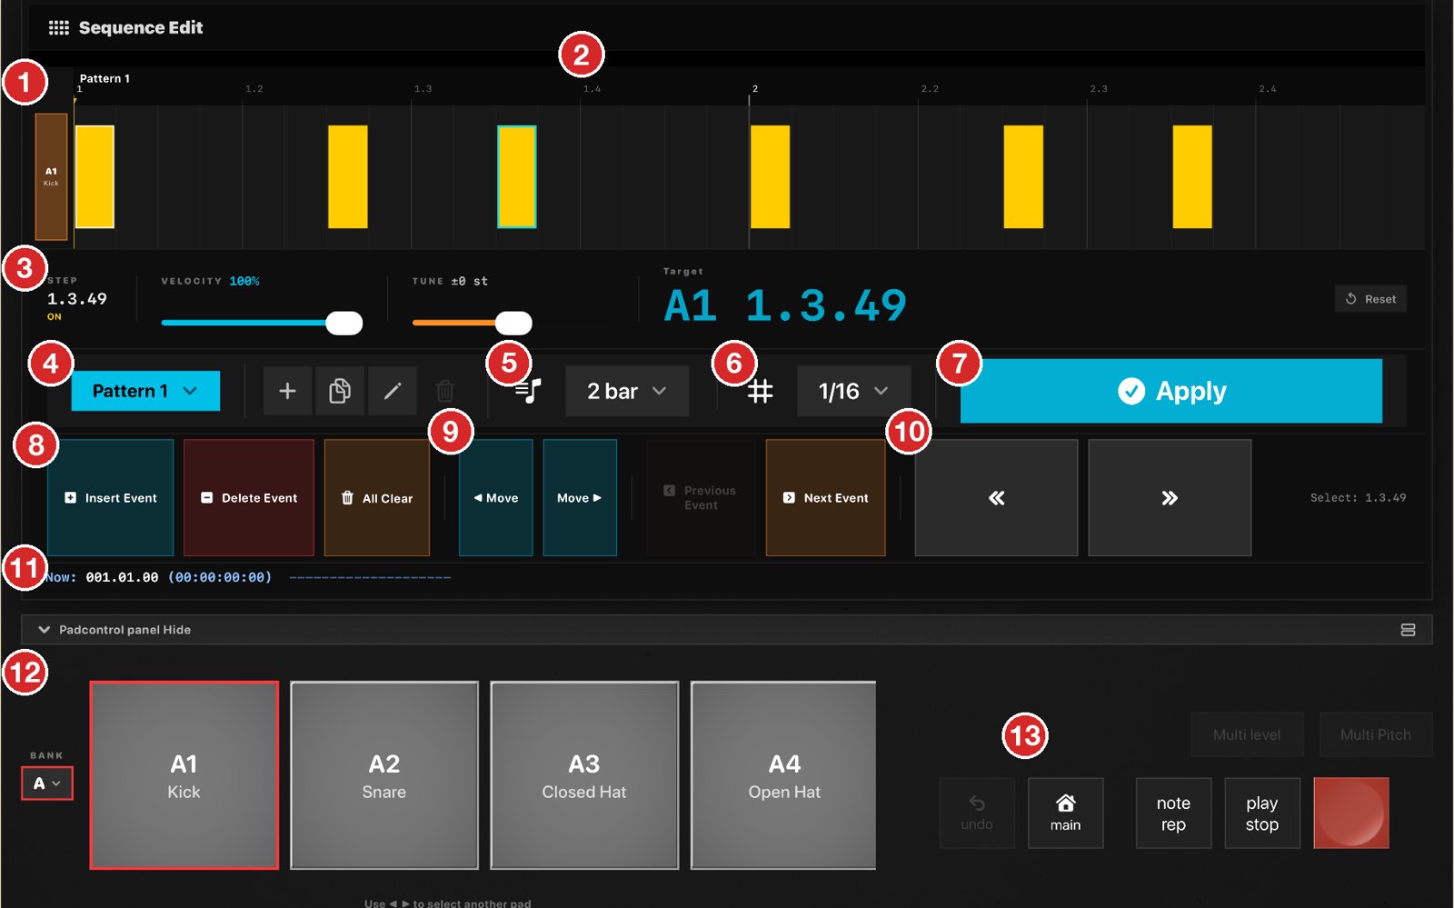This screenshot has height=908, width=1454.
Task: Click Insert Event
Action: (110, 498)
